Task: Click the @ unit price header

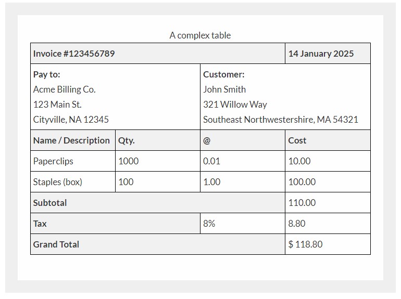Action: [207, 140]
